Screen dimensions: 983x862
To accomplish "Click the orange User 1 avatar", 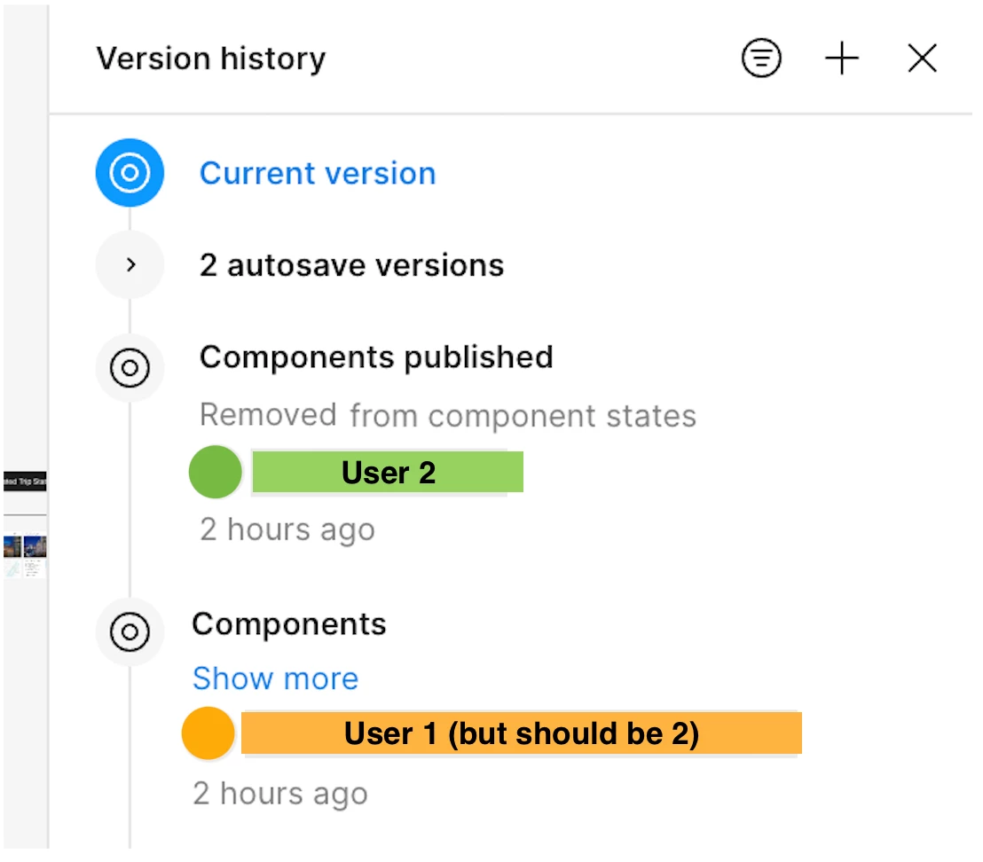I will tap(208, 734).
